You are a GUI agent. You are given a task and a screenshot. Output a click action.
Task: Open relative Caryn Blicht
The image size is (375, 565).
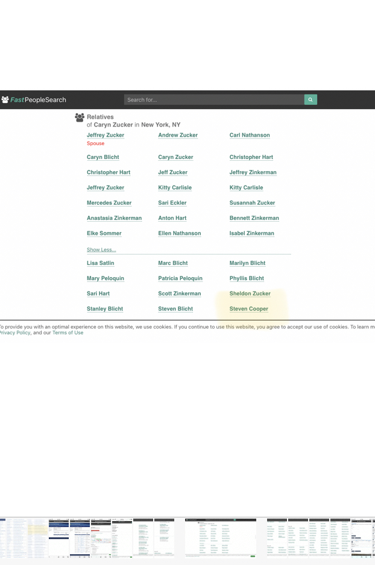(102, 157)
